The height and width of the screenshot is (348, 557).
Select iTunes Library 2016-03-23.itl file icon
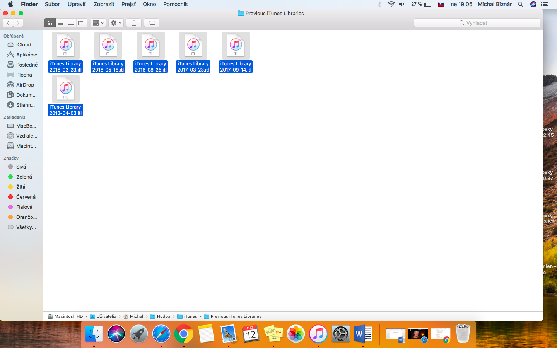click(66, 46)
